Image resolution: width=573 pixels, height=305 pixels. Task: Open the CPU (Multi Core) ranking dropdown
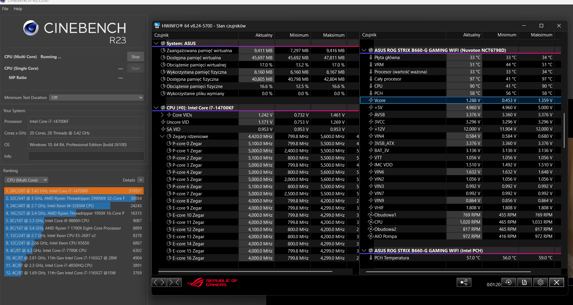26,180
